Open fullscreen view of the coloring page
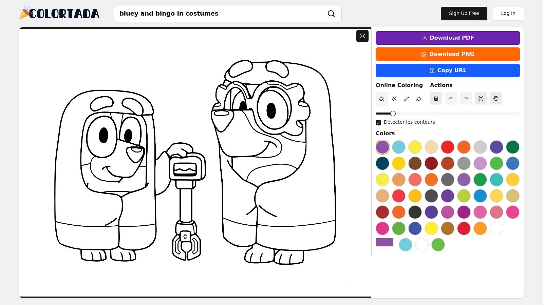Screen dimensions: 543x305 tap(362, 36)
